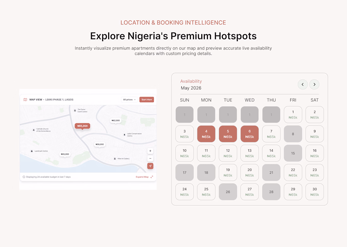Screen dimensions: 347x247
Task: Open the All prices dropdown
Action: pyautogui.click(x=129, y=100)
